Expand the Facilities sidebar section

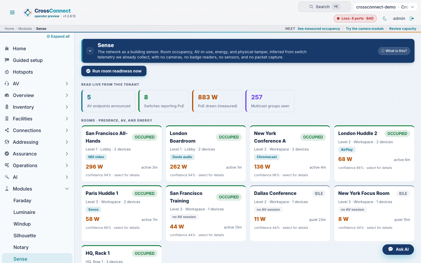(67, 119)
